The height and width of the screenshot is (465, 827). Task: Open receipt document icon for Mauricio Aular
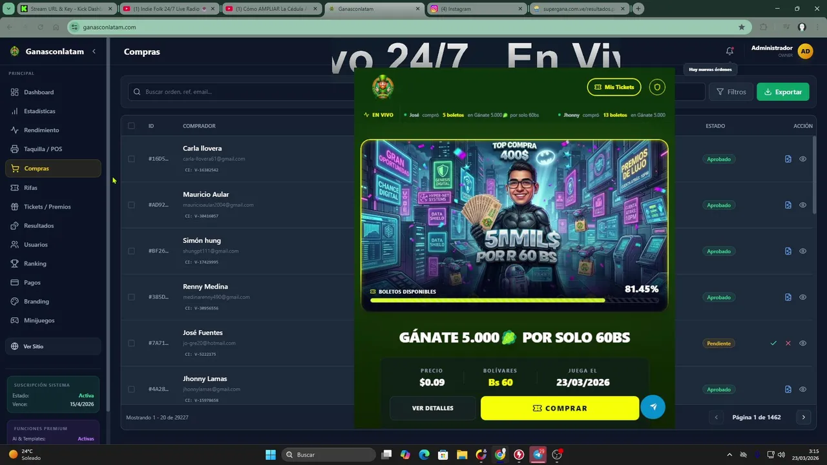pyautogui.click(x=788, y=205)
